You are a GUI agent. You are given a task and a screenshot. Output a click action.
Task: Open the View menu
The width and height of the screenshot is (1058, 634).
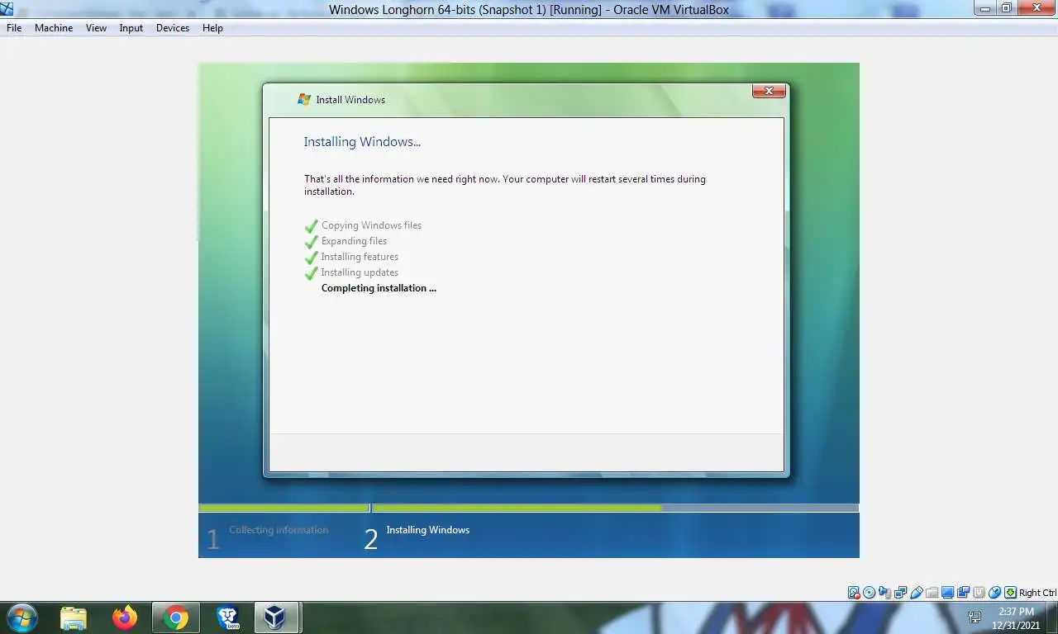point(96,27)
